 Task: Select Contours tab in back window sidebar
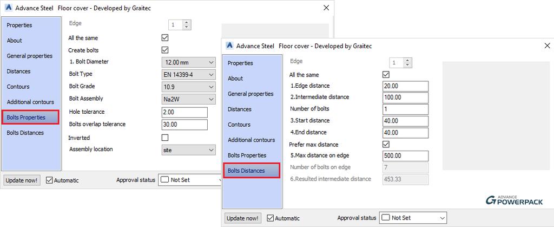coord(30,87)
